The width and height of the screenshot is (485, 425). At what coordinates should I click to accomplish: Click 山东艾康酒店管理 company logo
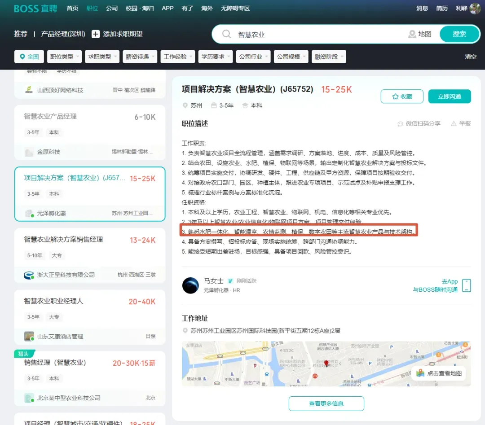(29, 336)
